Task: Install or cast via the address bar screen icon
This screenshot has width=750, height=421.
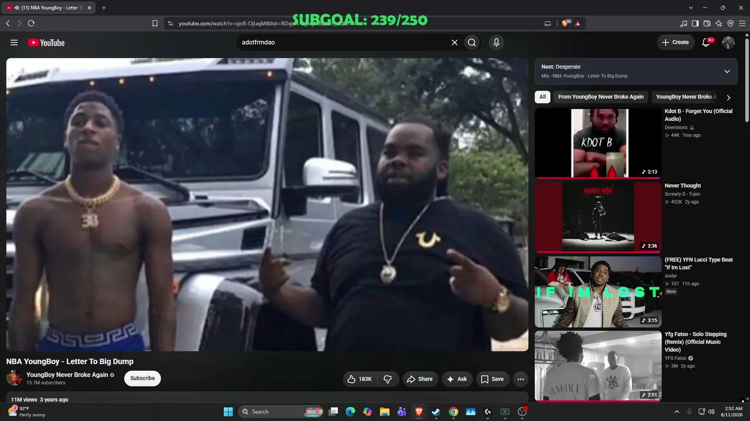Action: [548, 23]
